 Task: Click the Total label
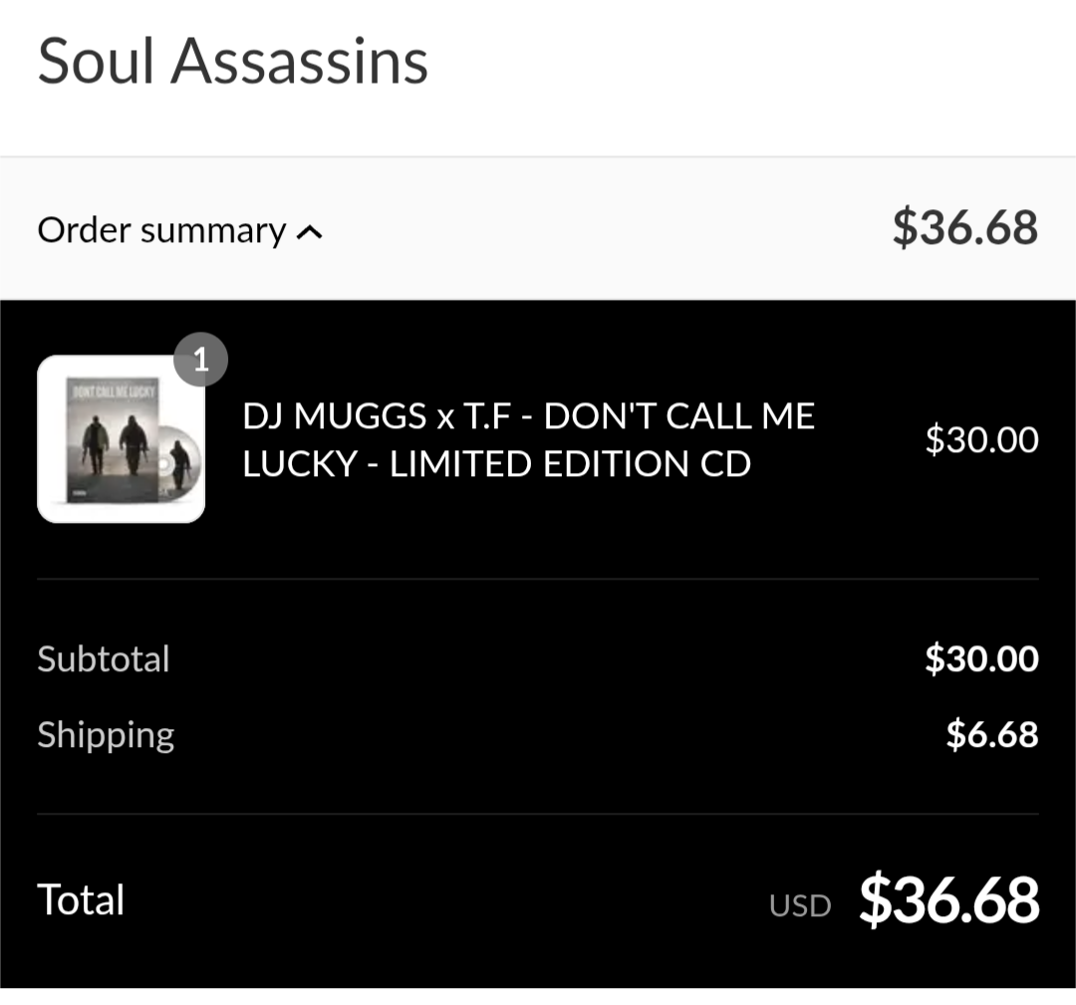(x=81, y=899)
